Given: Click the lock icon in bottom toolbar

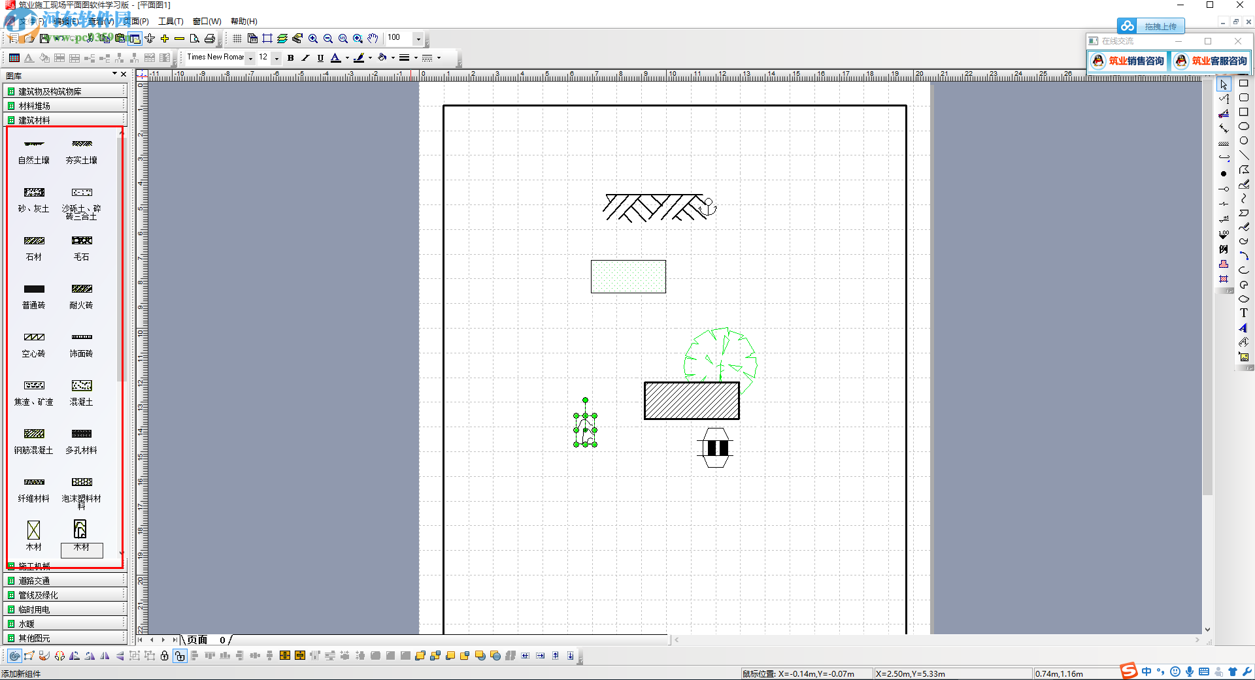Looking at the screenshot, I should tap(165, 656).
